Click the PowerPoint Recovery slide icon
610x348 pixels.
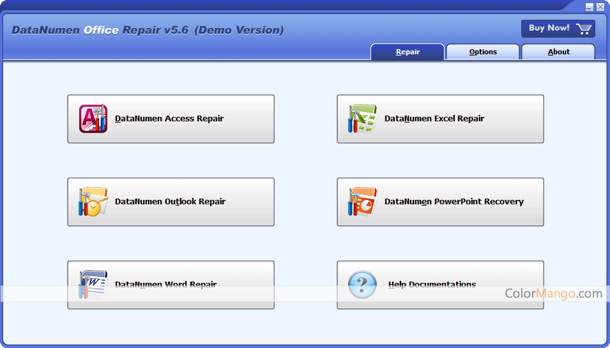tap(362, 201)
